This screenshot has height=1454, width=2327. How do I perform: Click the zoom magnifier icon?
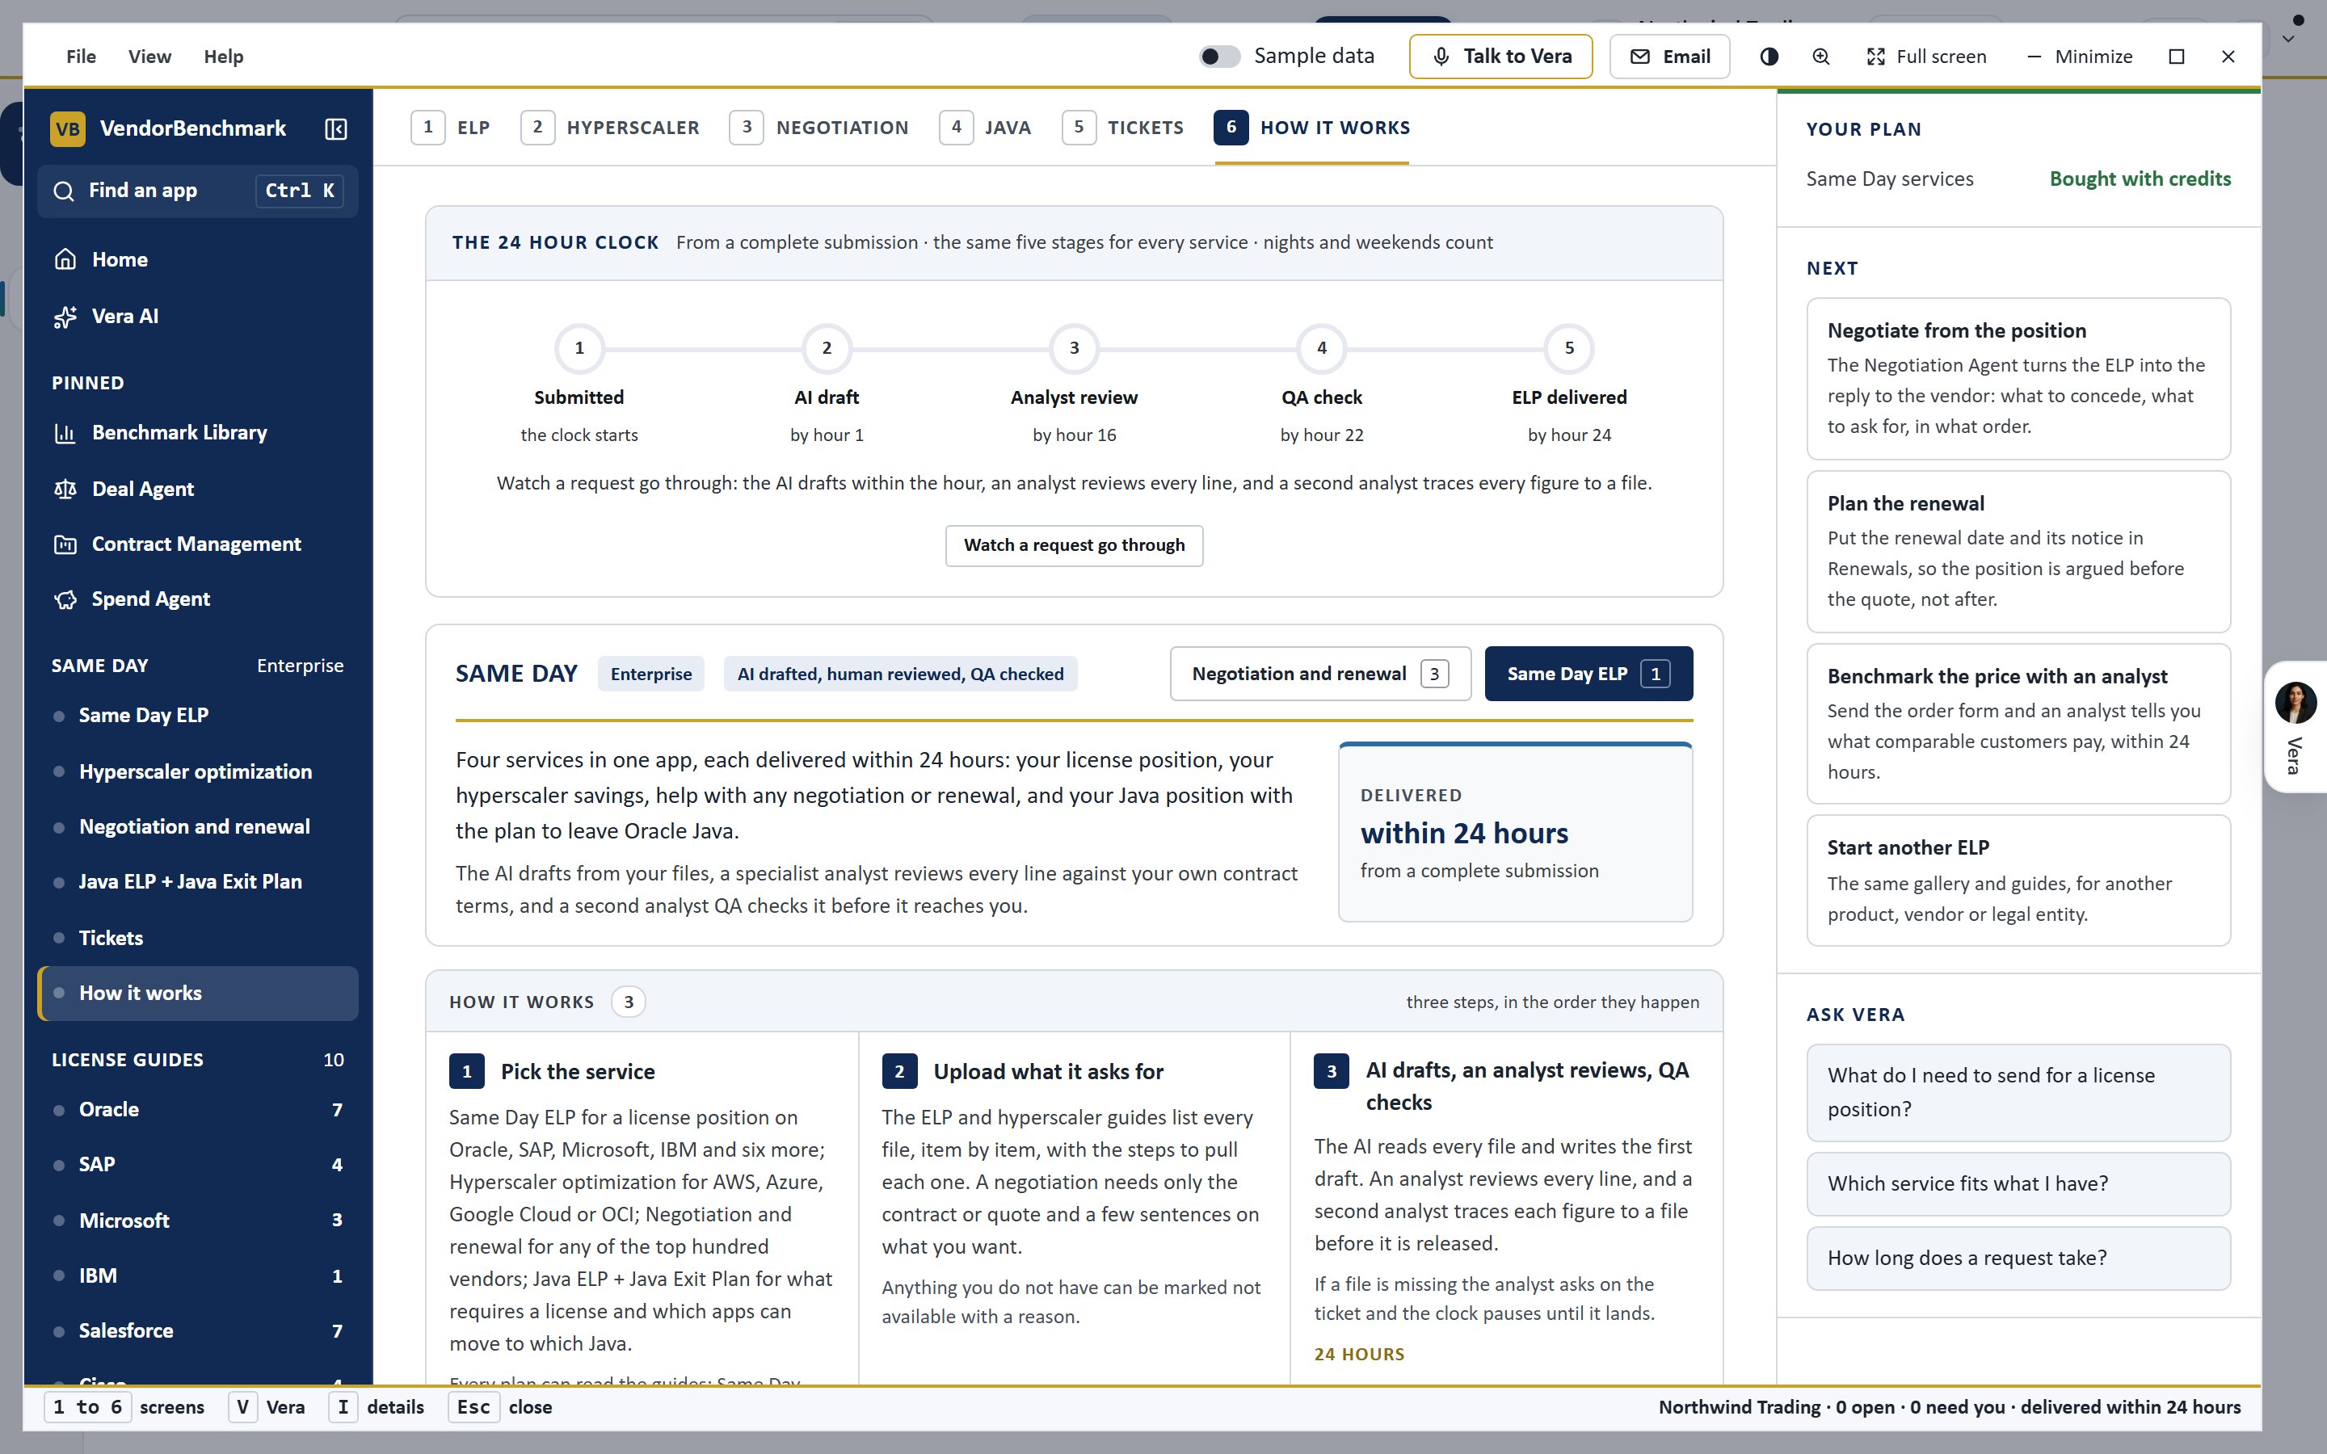(x=1821, y=57)
